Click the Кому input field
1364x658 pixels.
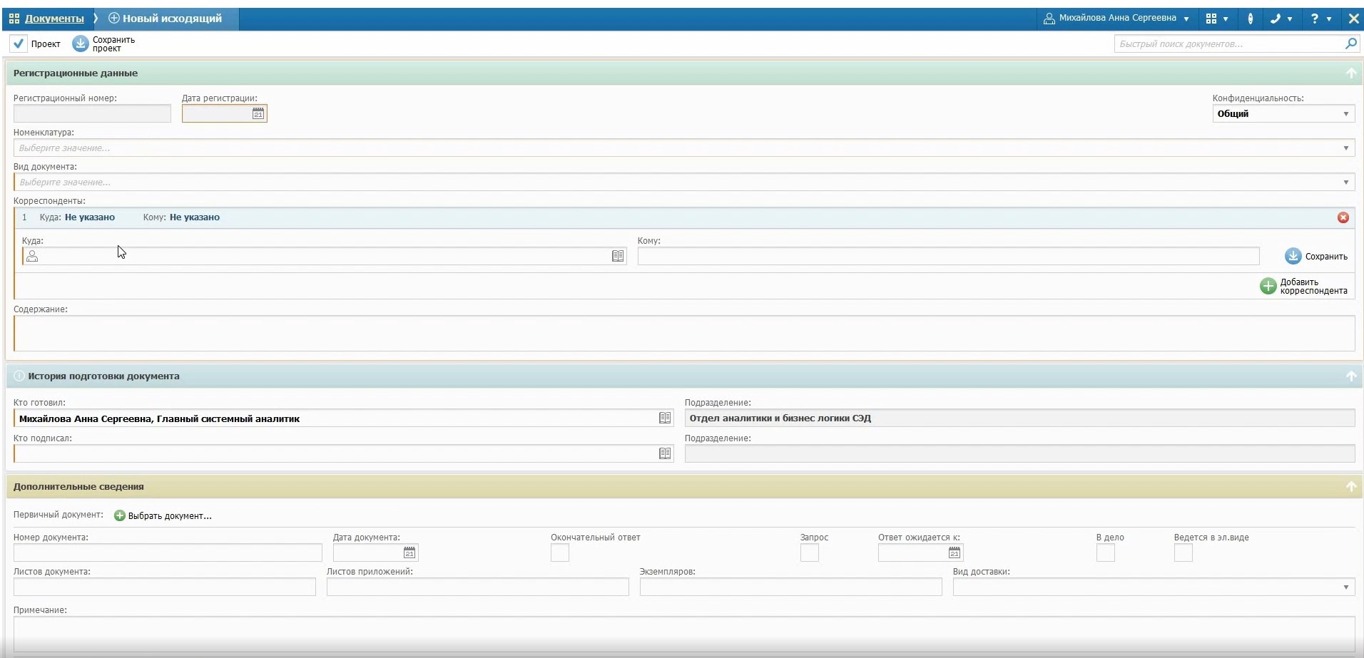(949, 256)
